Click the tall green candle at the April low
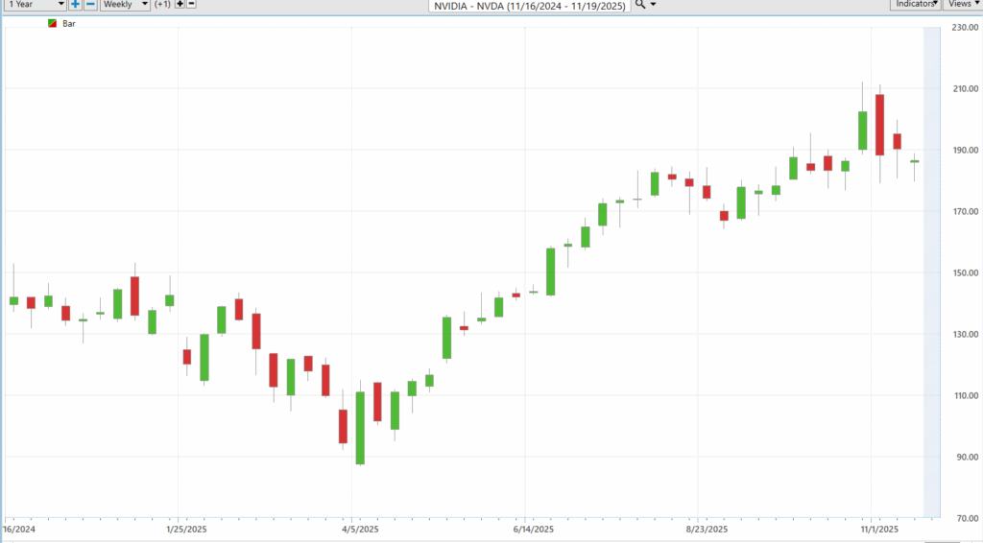 pyautogui.click(x=360, y=428)
